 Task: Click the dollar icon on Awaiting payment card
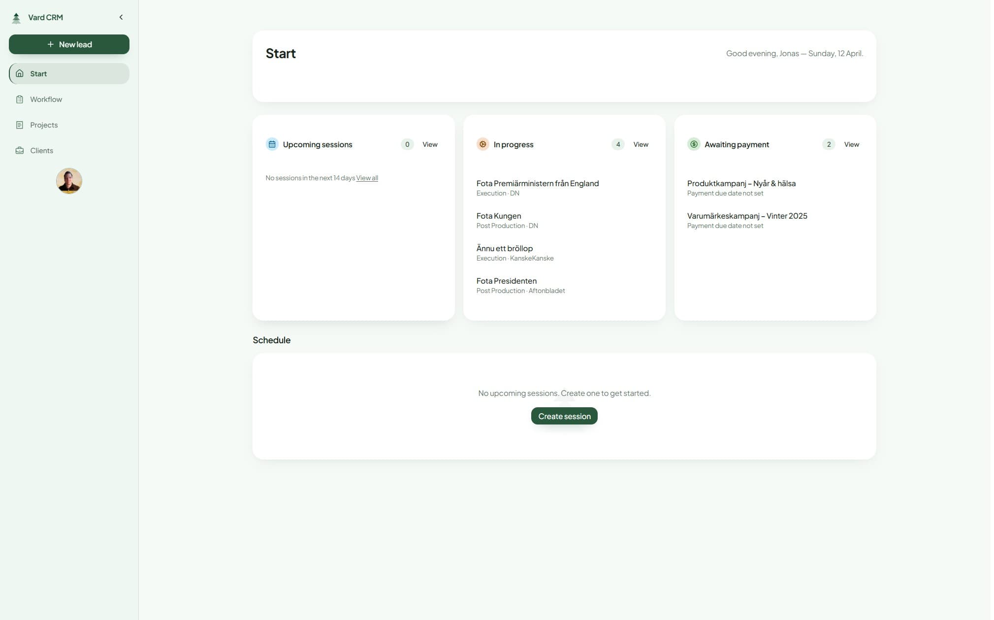coord(694,144)
